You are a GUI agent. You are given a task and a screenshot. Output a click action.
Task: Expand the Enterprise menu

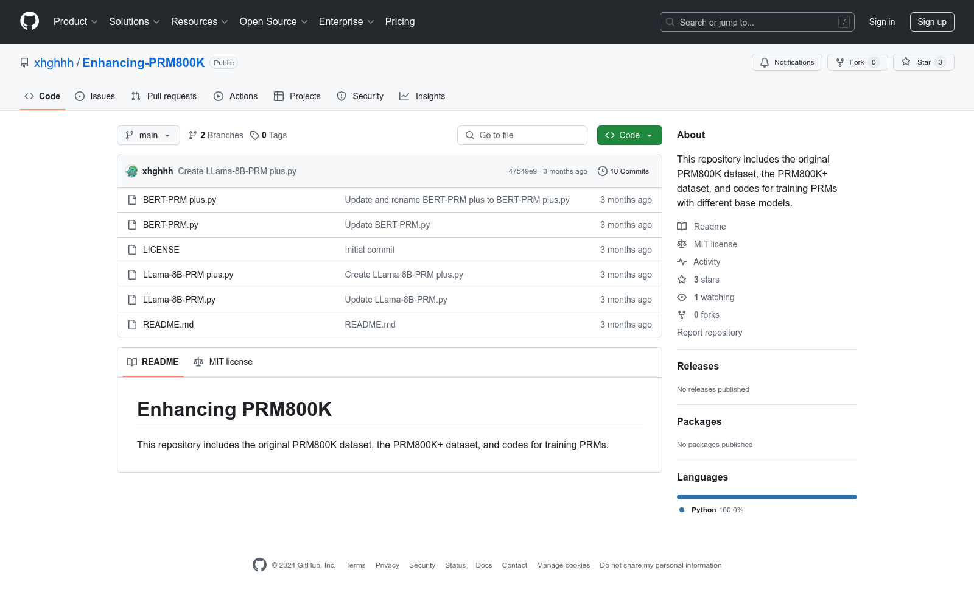click(x=346, y=21)
